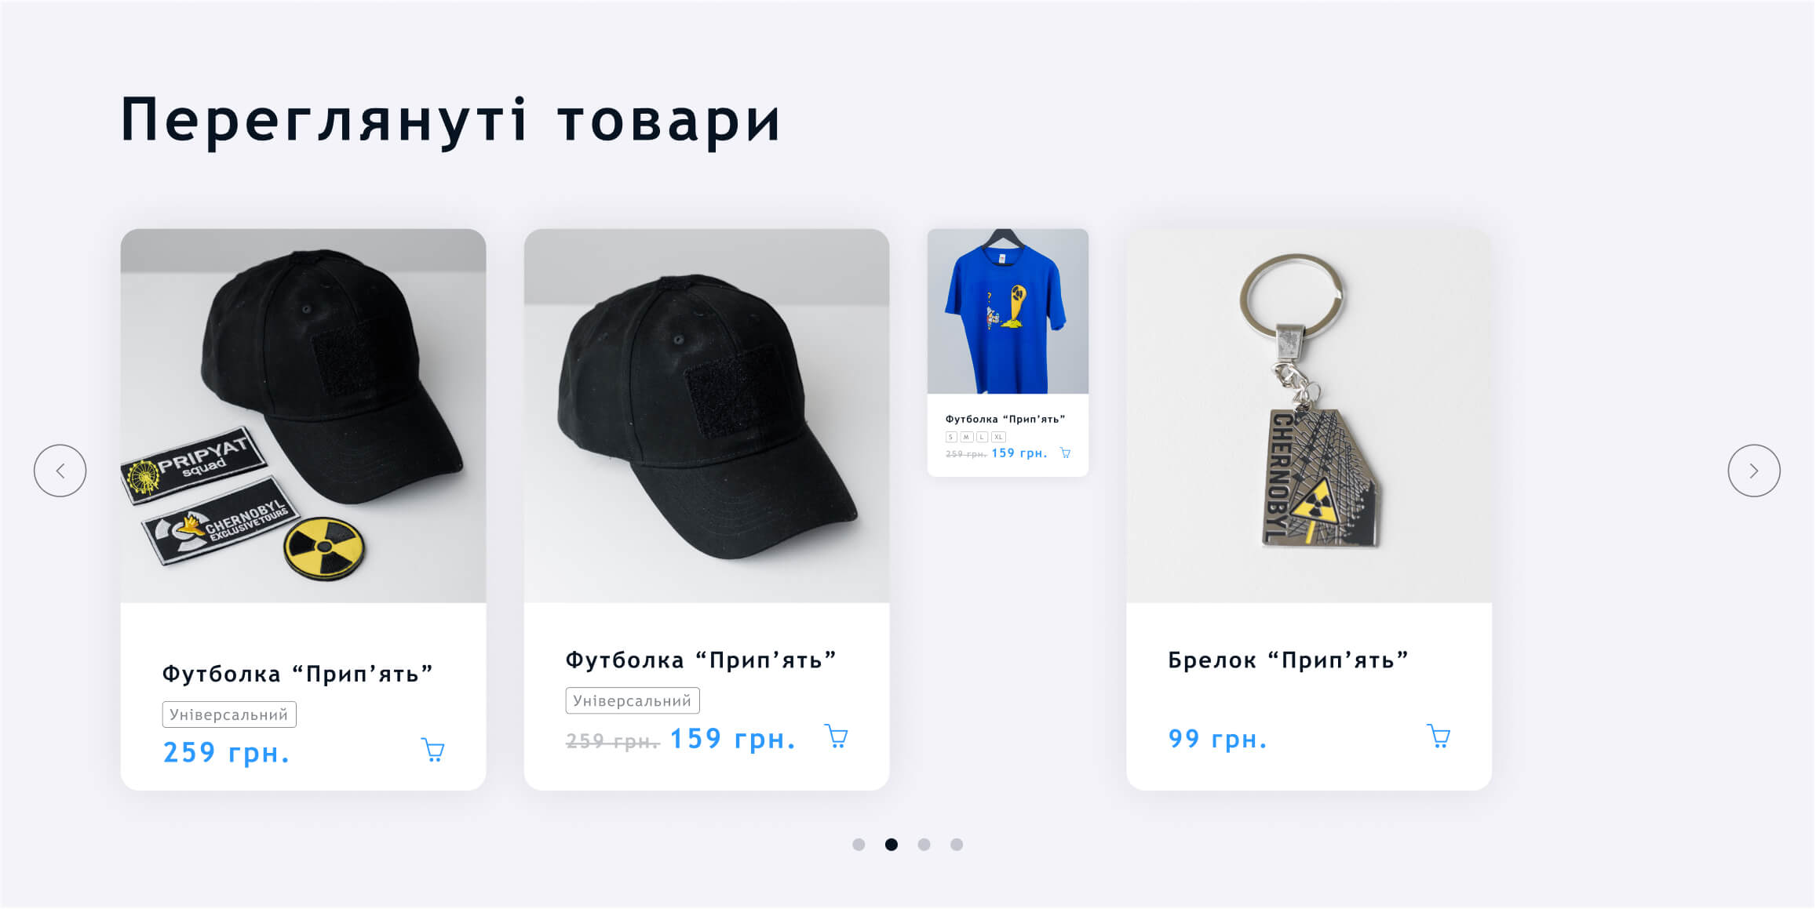The width and height of the screenshot is (1816, 909).
Task: Add the 259 грн. cap to cart
Action: 433,750
